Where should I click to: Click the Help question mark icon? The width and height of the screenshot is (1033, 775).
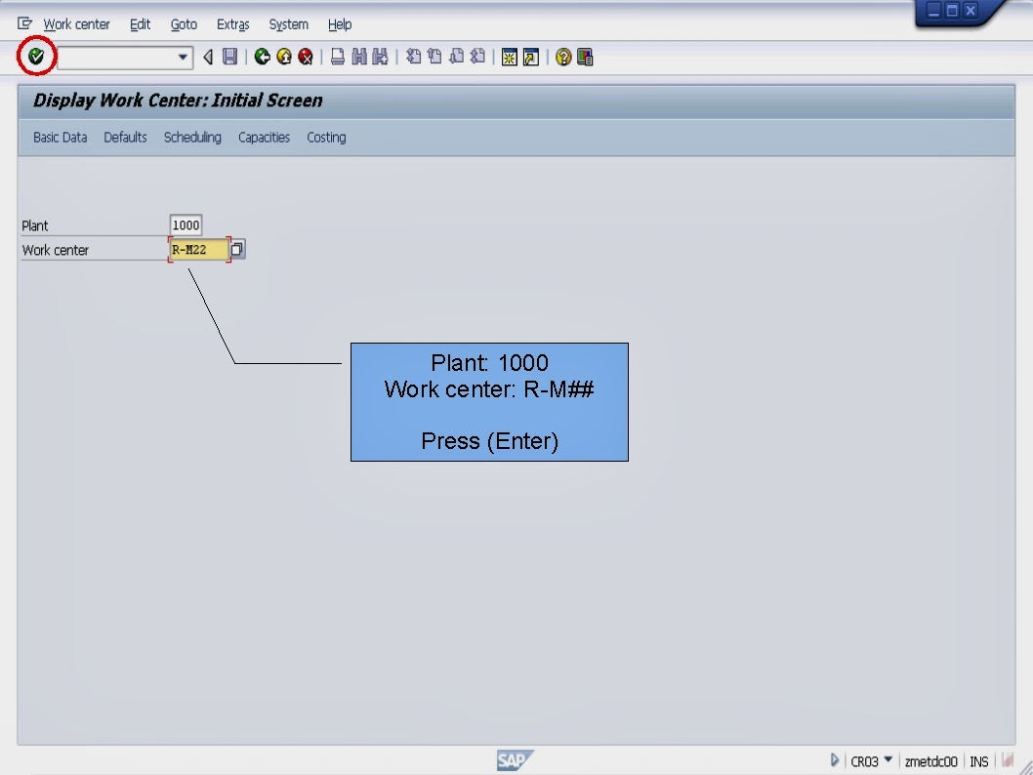coord(563,57)
